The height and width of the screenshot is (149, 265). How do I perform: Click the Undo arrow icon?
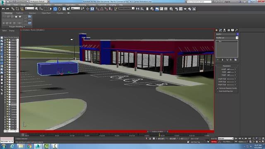[x=3, y=9]
